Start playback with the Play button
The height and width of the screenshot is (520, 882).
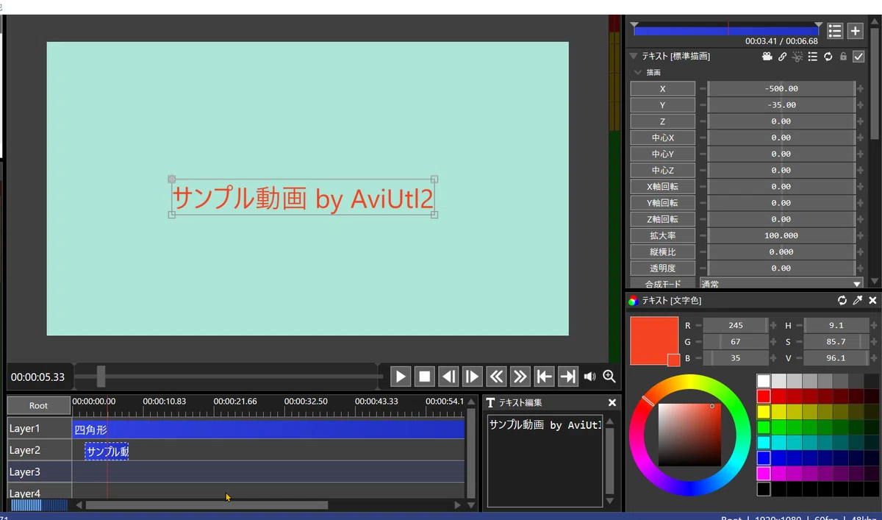click(400, 377)
